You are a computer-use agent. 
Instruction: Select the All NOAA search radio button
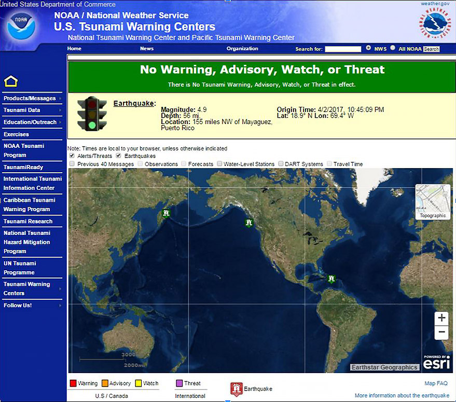[x=393, y=48]
